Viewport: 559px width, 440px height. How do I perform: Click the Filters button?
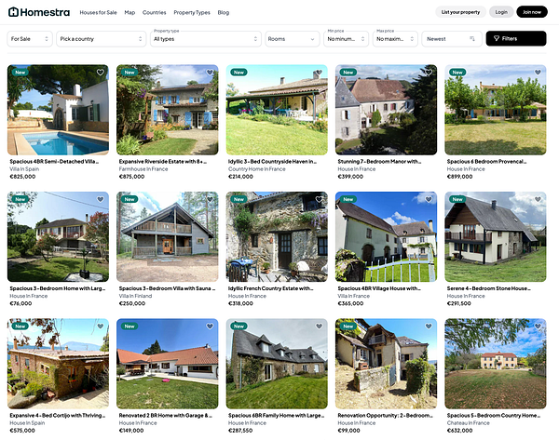click(x=516, y=38)
